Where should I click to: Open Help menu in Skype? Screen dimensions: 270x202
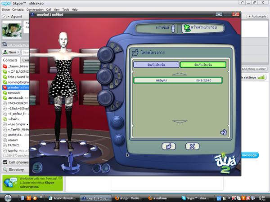click(x=75, y=9)
